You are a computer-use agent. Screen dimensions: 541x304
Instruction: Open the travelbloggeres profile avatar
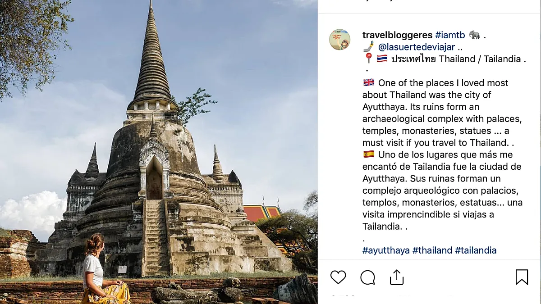(339, 40)
